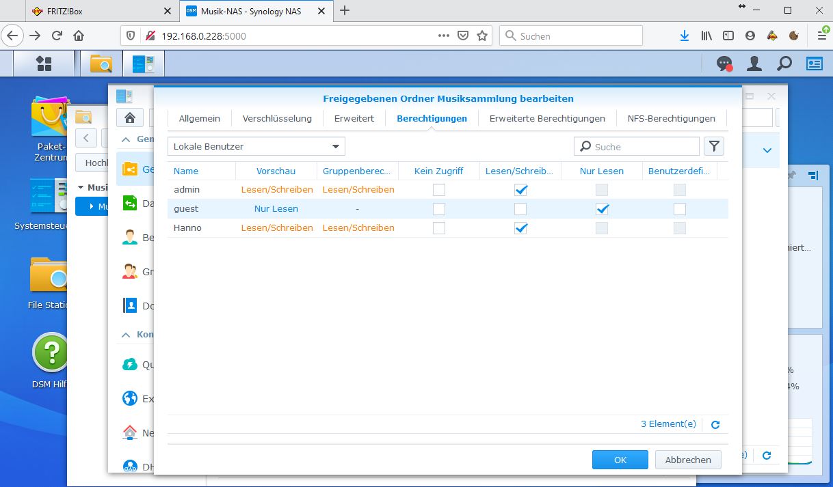Open Firefox page actions three-dots menu
Viewport: 833px width, 487px height.
click(443, 36)
